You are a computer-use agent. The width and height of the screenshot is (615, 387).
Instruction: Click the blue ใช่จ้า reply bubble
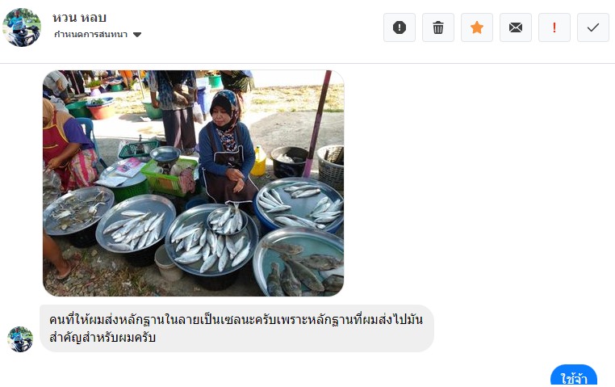pos(573,376)
